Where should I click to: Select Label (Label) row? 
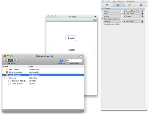tap(43, 84)
